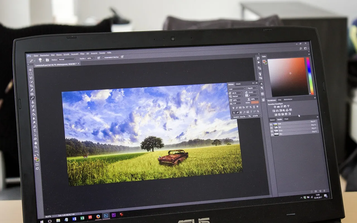Open the History panel dock icon
357x223 pixels.
[x=258, y=58]
